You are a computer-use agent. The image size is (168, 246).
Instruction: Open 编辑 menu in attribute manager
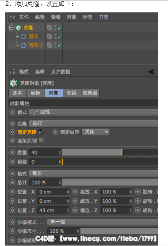pos(40,72)
